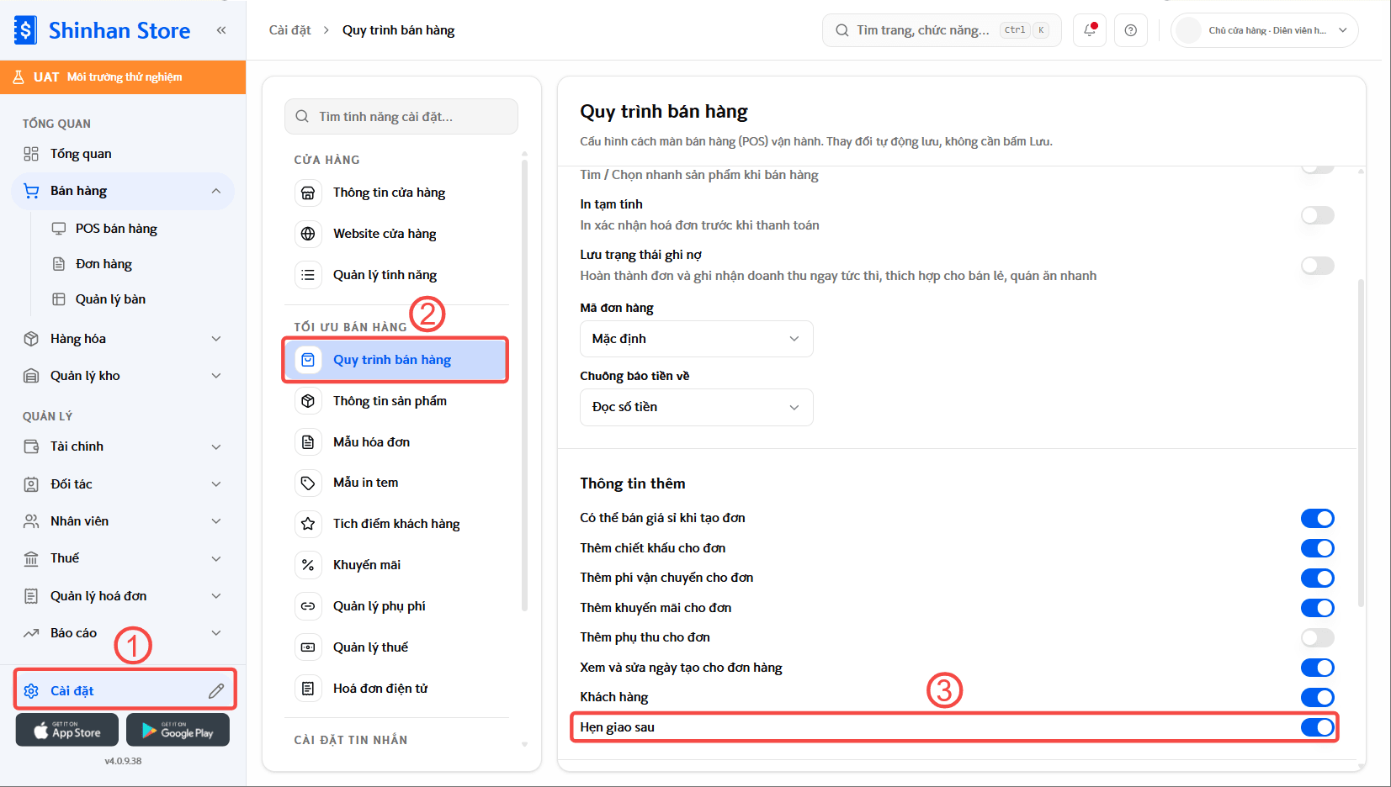Click the pencil edit icon beside Cài đặt

[216, 691]
